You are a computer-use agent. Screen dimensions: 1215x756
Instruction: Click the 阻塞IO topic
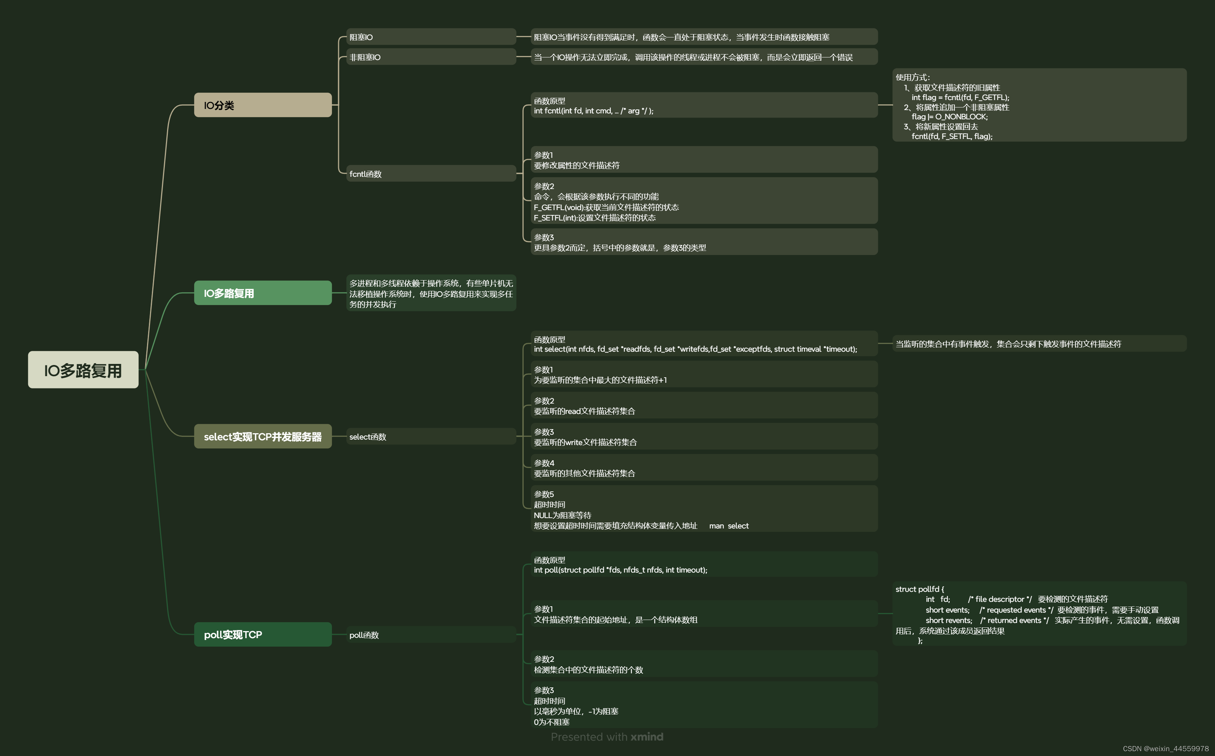tap(431, 37)
